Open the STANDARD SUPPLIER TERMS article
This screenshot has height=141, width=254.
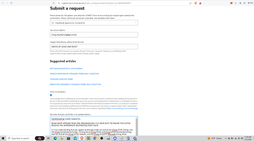[x=61, y=79]
